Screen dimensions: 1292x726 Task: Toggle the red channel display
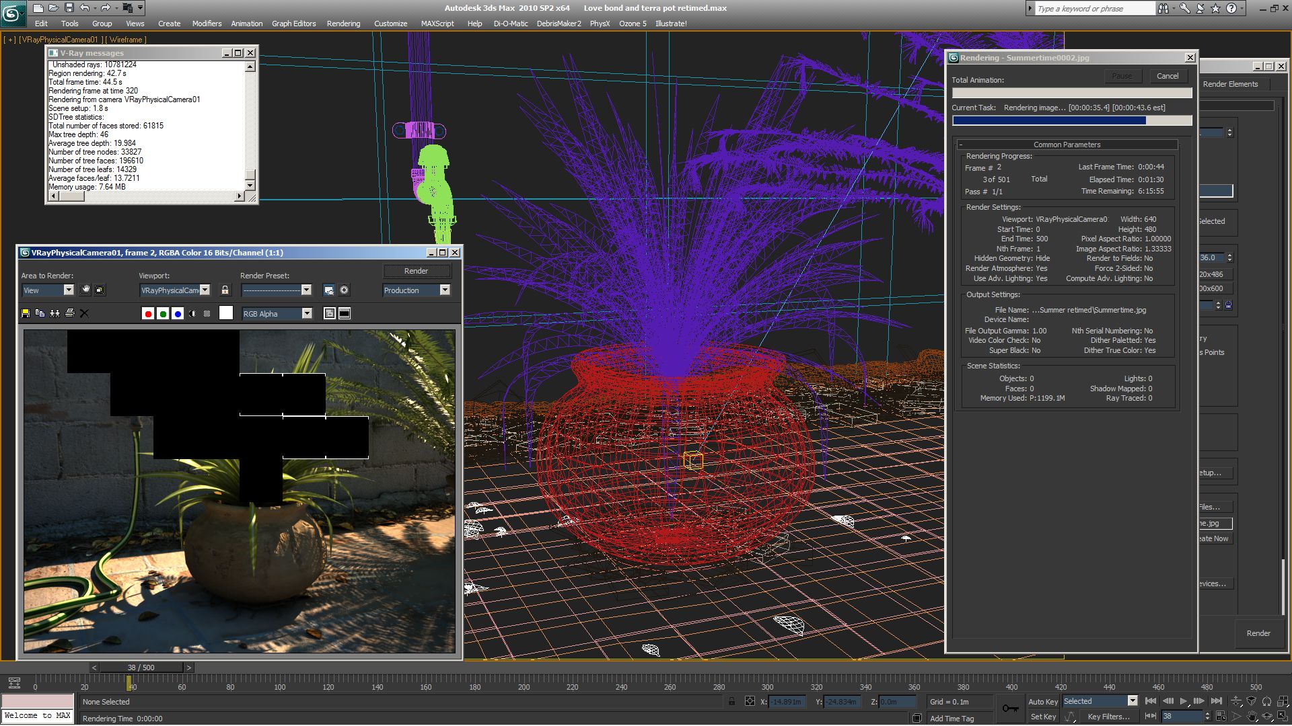(x=148, y=314)
